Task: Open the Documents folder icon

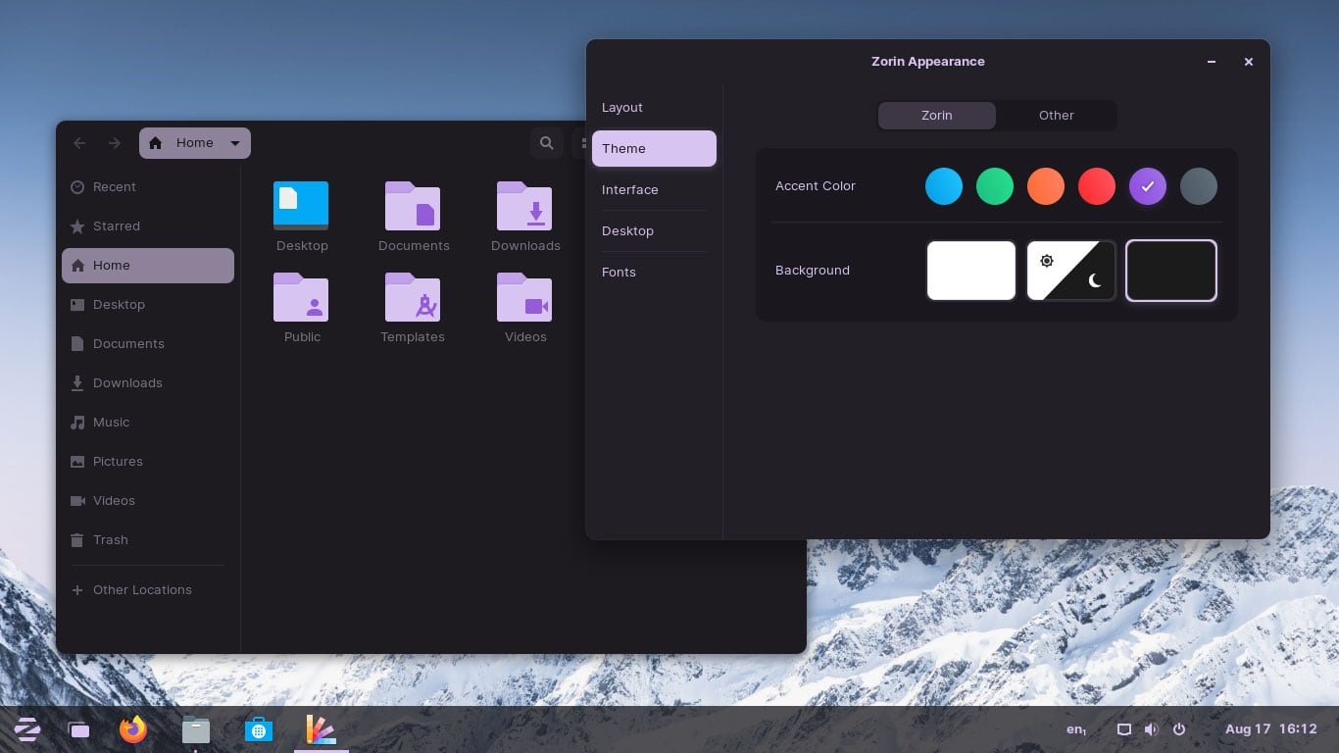Action: point(413,206)
